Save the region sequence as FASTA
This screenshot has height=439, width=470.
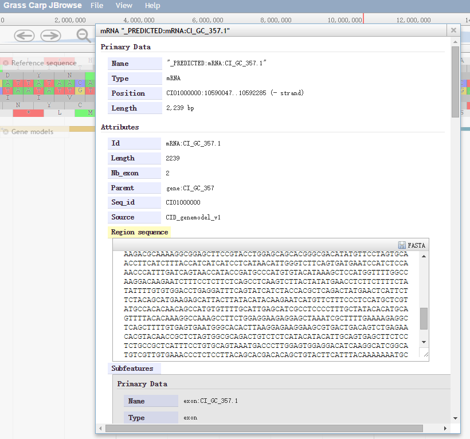(x=412, y=245)
